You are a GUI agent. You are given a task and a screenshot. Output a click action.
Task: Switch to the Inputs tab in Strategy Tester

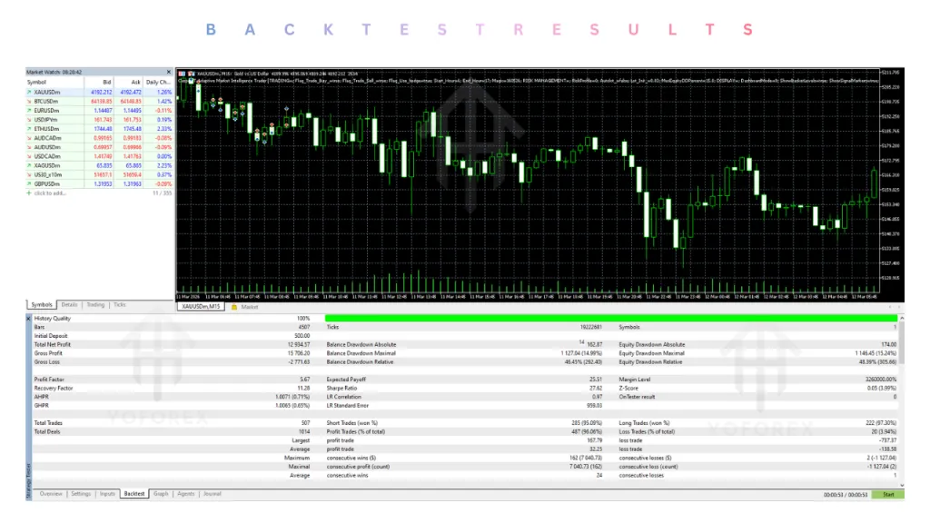107,494
